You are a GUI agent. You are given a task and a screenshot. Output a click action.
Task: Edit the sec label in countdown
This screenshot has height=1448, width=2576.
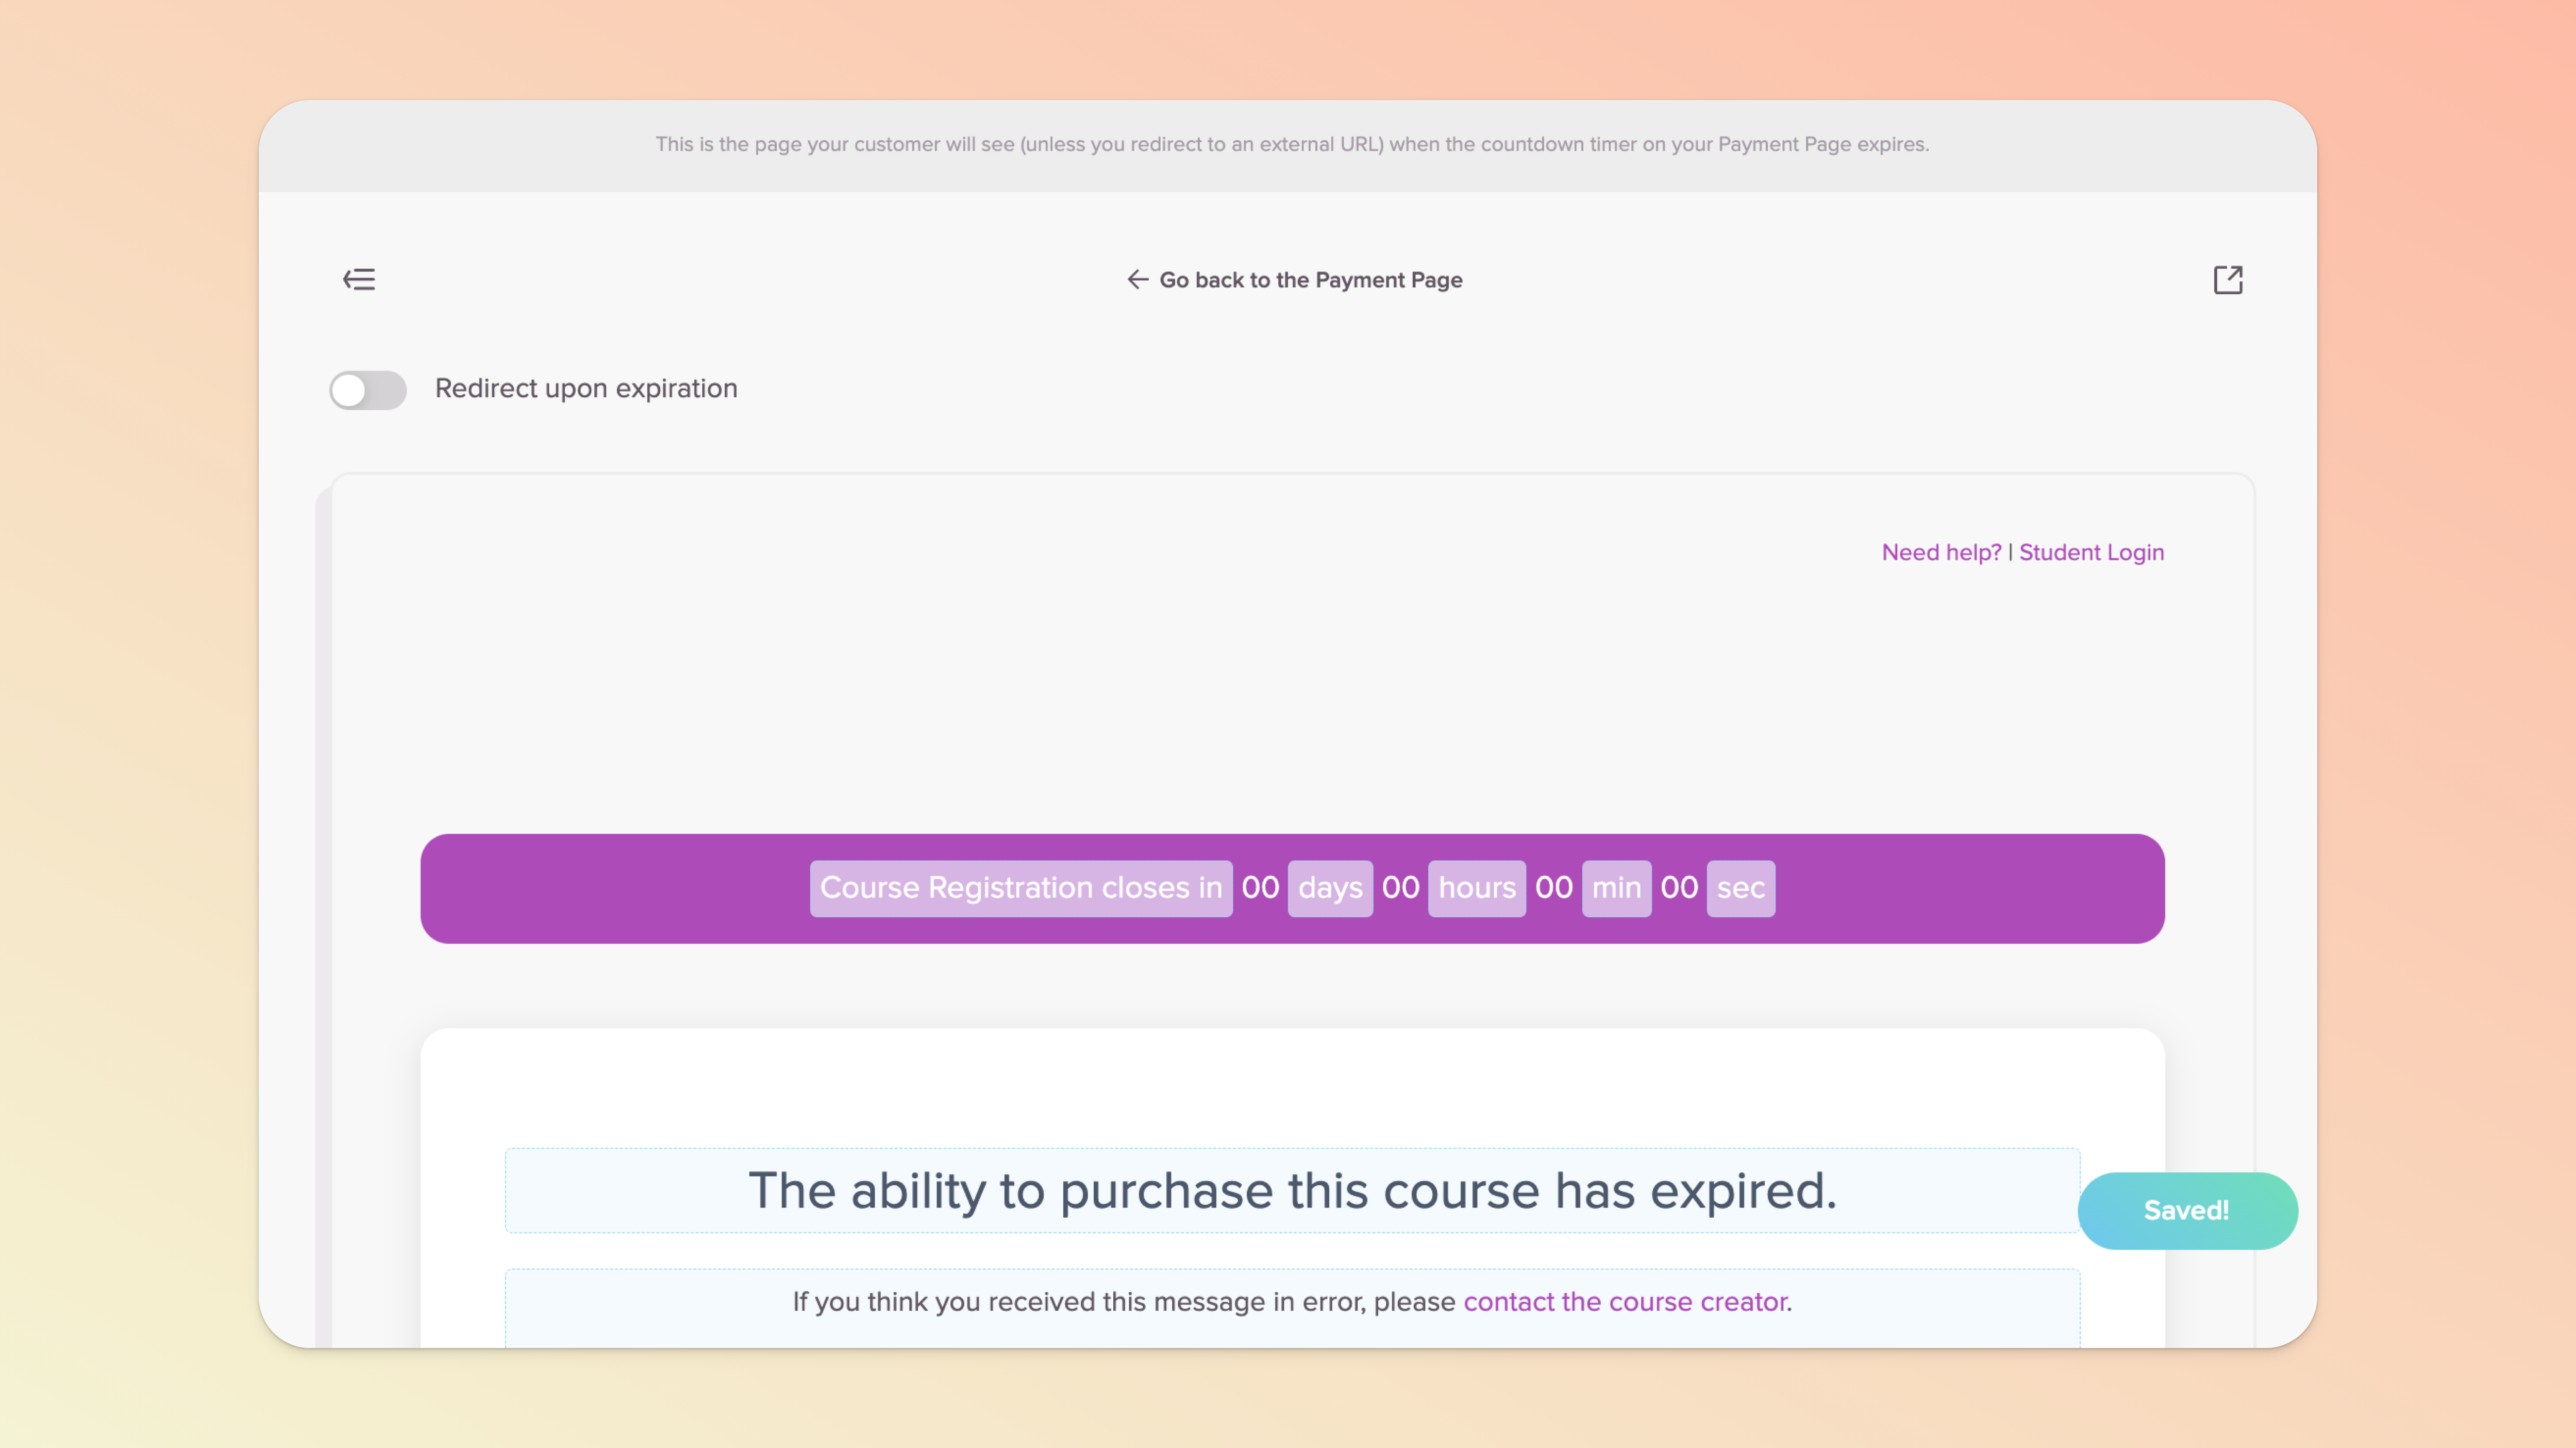(x=1740, y=887)
